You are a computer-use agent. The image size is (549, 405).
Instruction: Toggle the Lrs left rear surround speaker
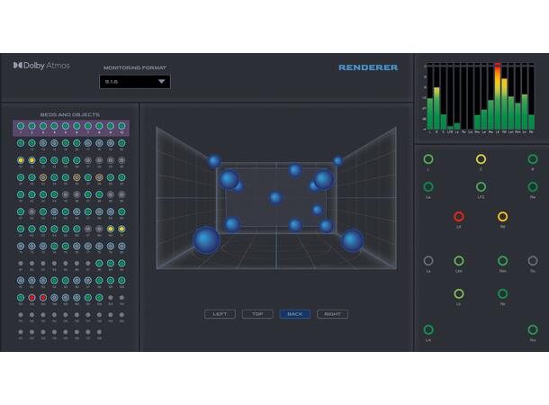428,329
